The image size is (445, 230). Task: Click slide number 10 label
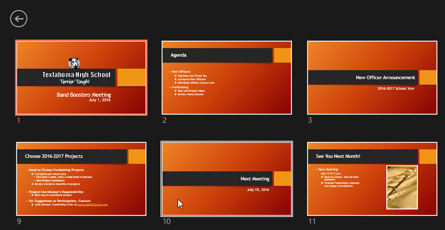pyautogui.click(x=167, y=221)
